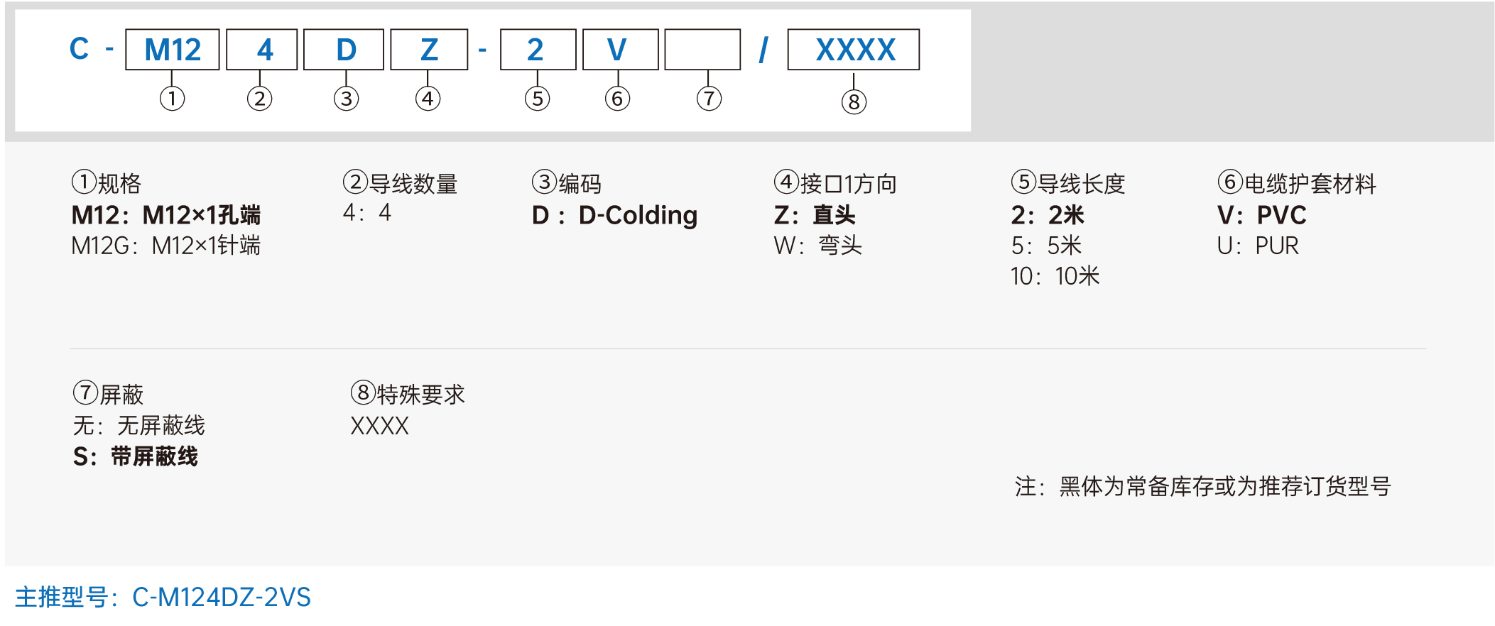Viewport: 1495px width, 626px height.
Task: Click circled number 1 under M12 box
Action: (172, 98)
